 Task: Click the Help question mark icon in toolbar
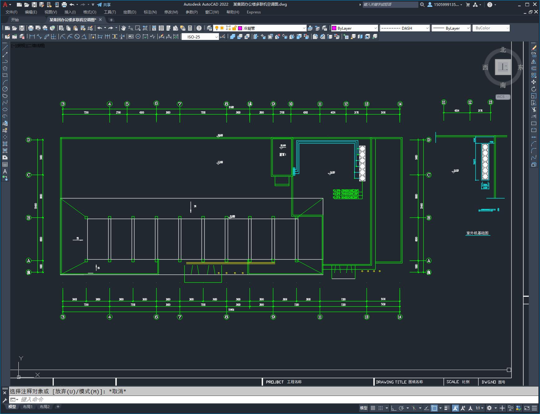coord(199,28)
